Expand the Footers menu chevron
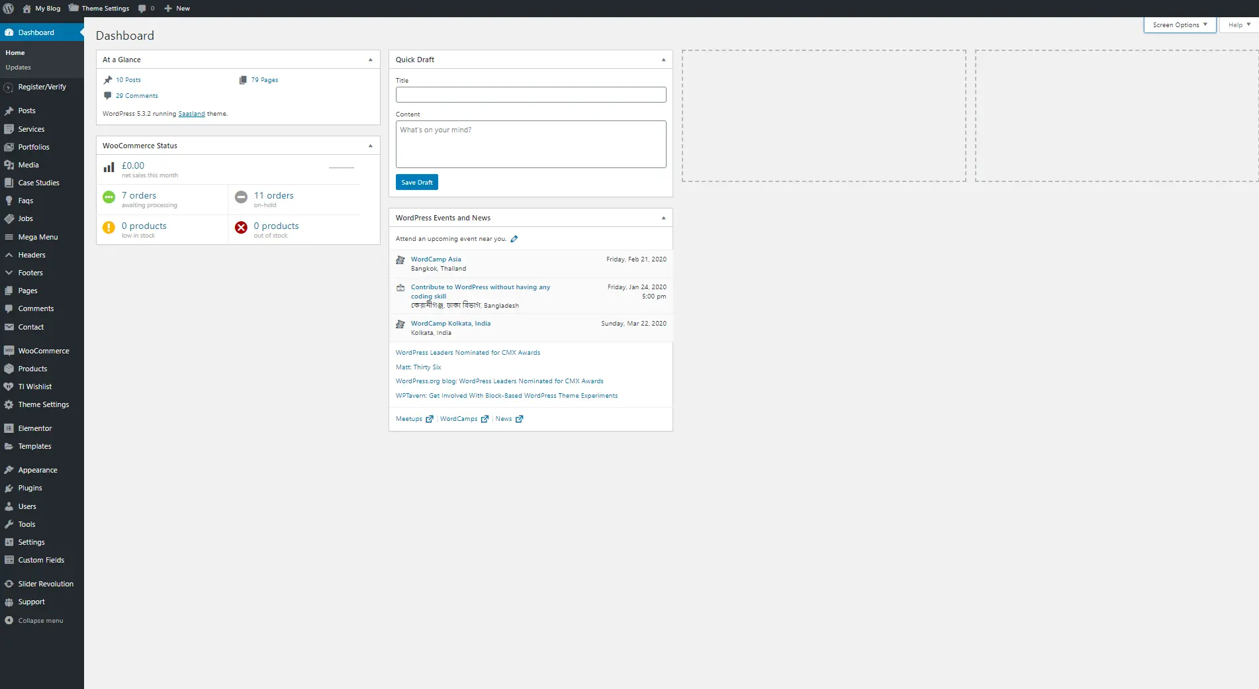This screenshot has height=689, width=1259. coord(9,273)
